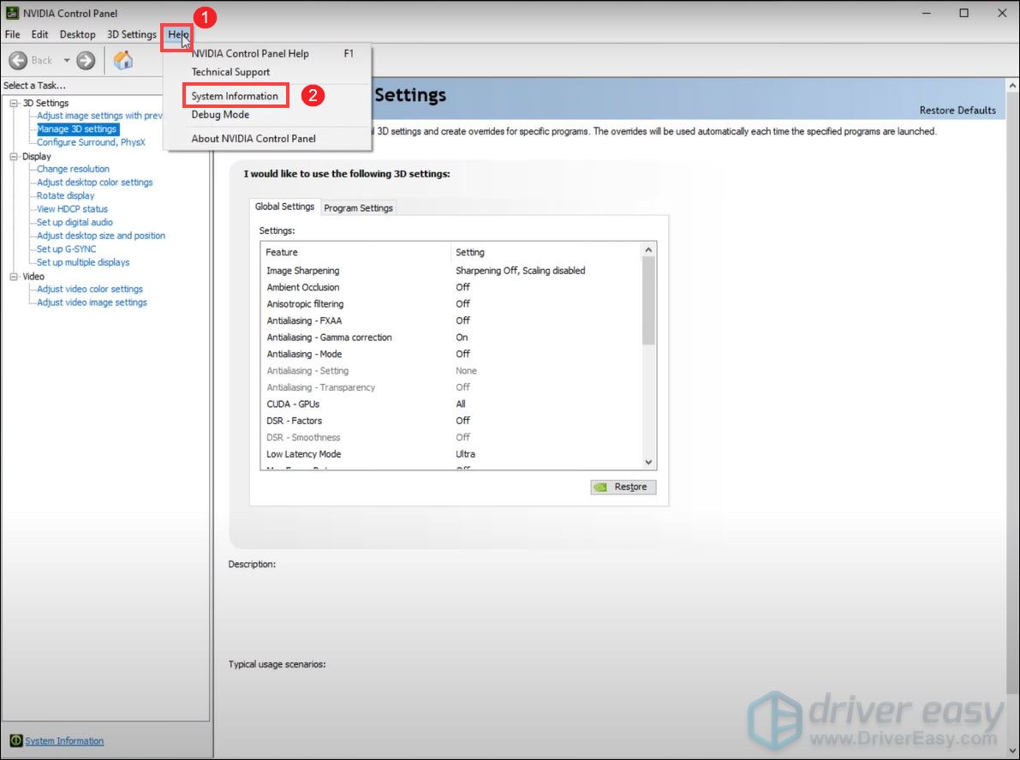Viewport: 1020px width, 760px height.
Task: Open Adjust video color settings
Action: coord(90,289)
